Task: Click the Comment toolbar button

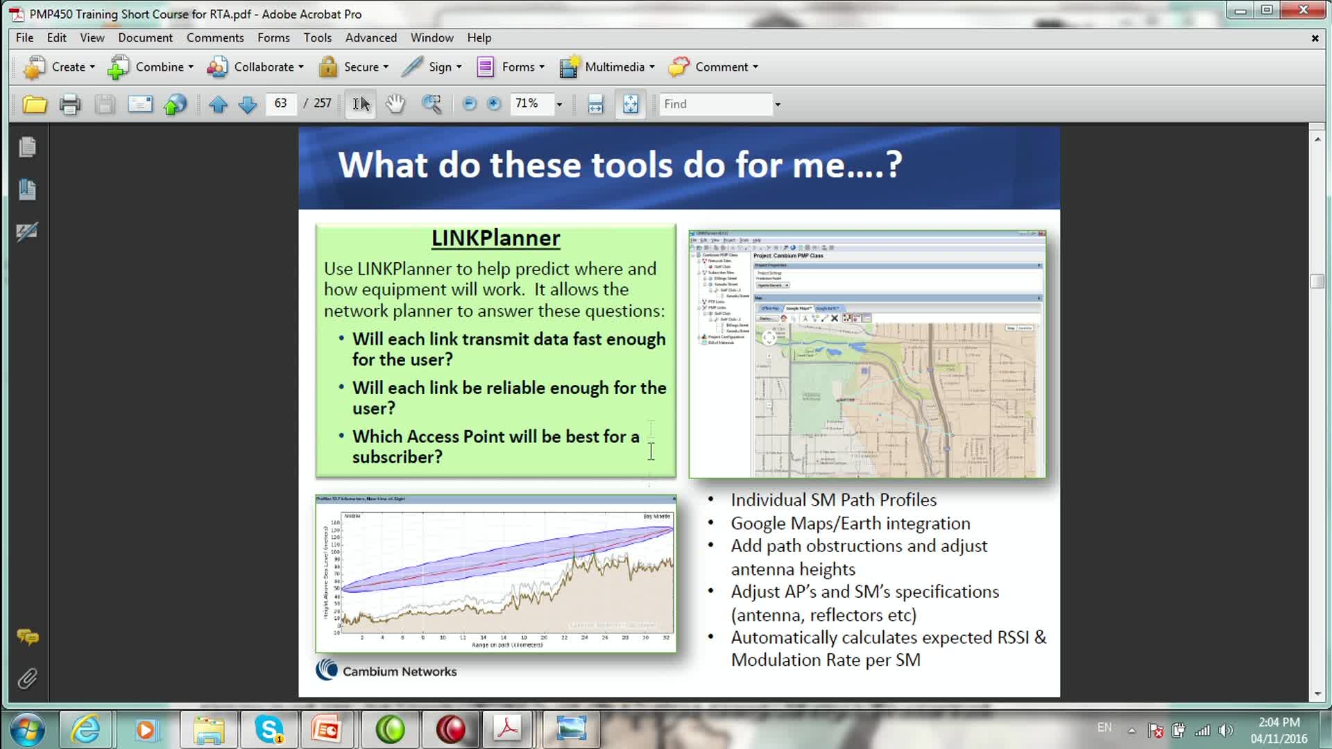Action: [713, 67]
